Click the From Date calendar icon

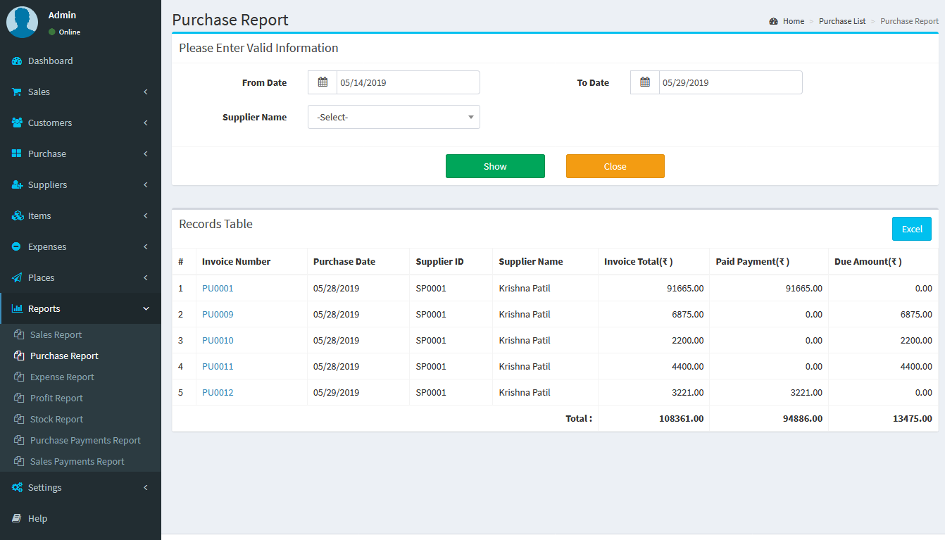tap(323, 82)
